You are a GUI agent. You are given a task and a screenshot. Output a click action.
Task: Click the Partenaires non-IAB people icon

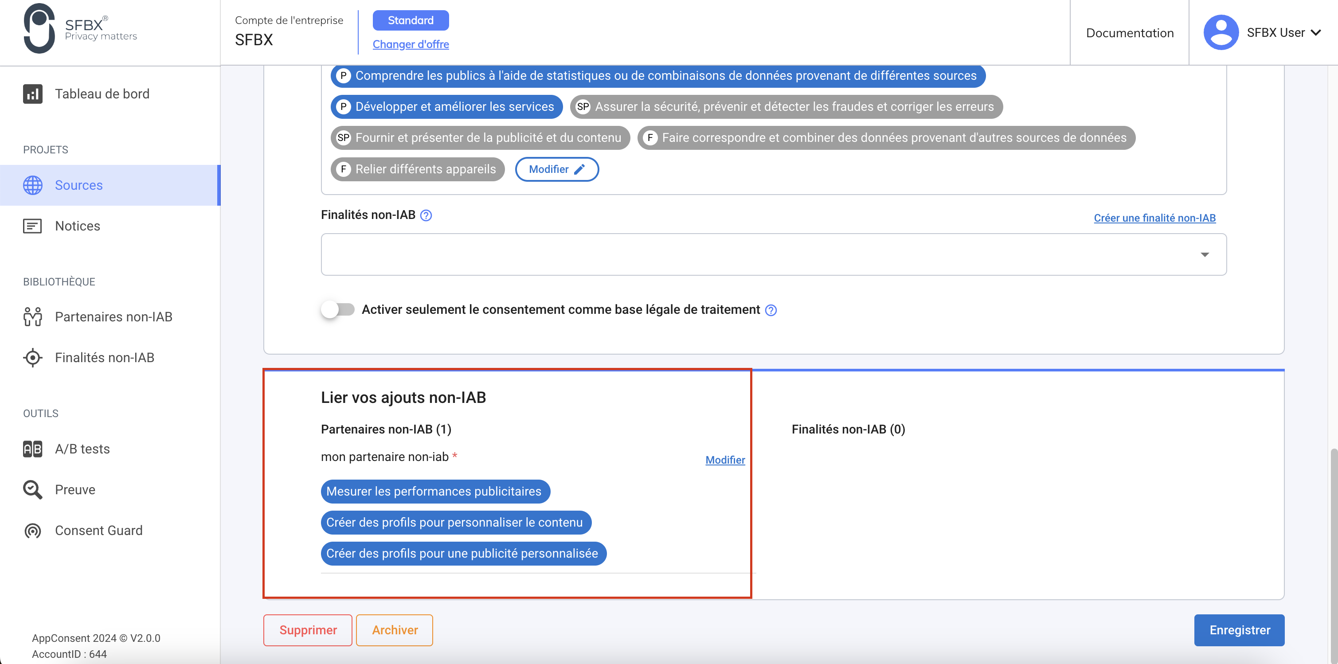[33, 316]
